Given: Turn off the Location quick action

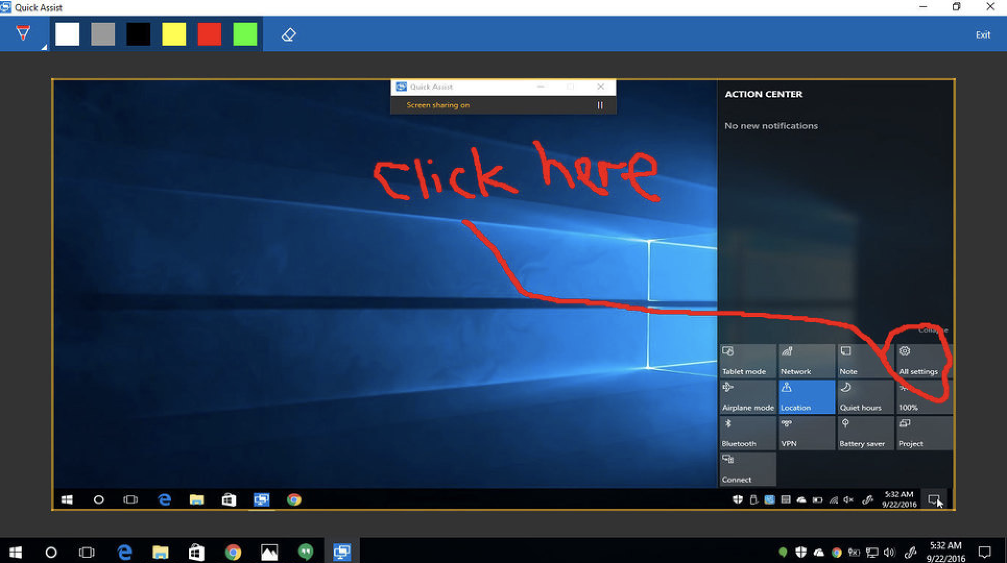Looking at the screenshot, I should click(x=806, y=397).
